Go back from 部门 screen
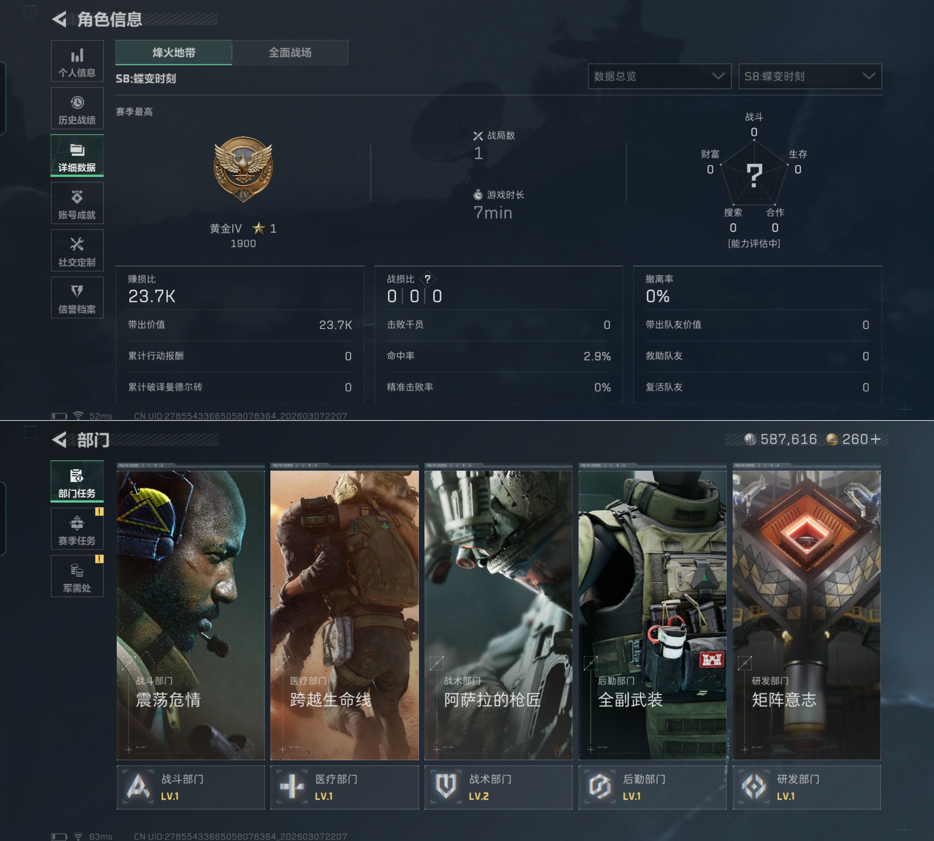This screenshot has width=934, height=841. pos(60,440)
